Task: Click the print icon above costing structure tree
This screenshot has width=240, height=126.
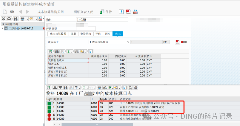Action: click(x=23, y=19)
